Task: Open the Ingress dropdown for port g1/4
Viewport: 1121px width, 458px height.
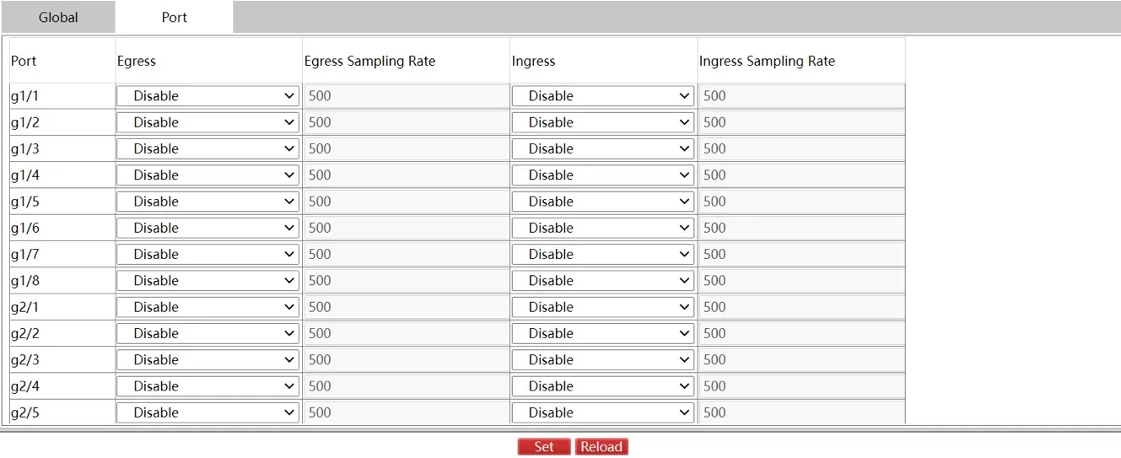Action: pos(602,175)
